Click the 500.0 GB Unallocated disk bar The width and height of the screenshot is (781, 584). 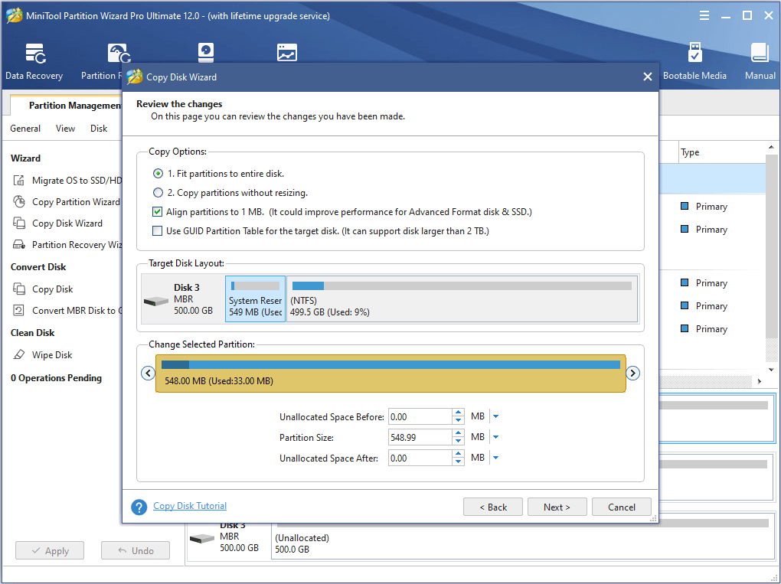pyautogui.click(x=522, y=537)
